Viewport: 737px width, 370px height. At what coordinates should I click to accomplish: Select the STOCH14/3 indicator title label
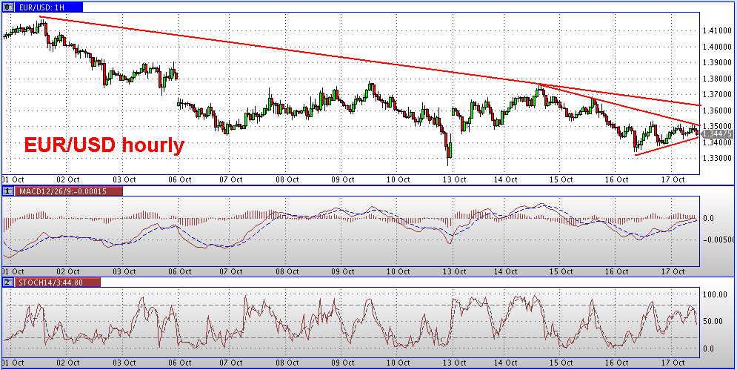[x=57, y=282]
